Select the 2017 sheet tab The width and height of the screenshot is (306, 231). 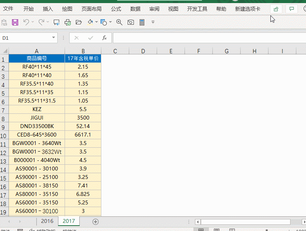point(69,221)
